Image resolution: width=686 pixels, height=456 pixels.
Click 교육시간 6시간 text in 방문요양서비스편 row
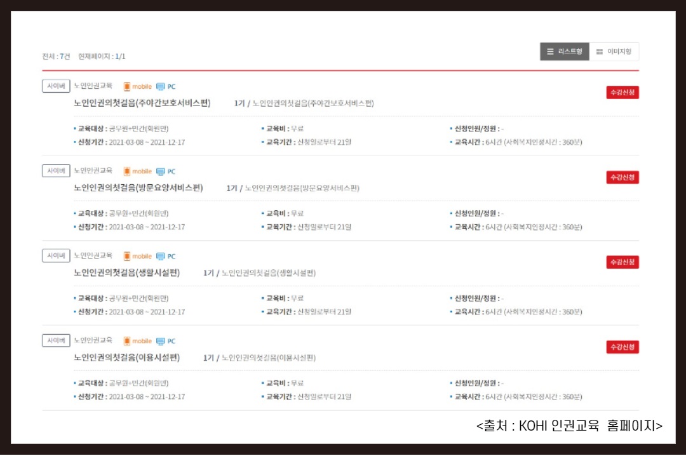coord(516,227)
